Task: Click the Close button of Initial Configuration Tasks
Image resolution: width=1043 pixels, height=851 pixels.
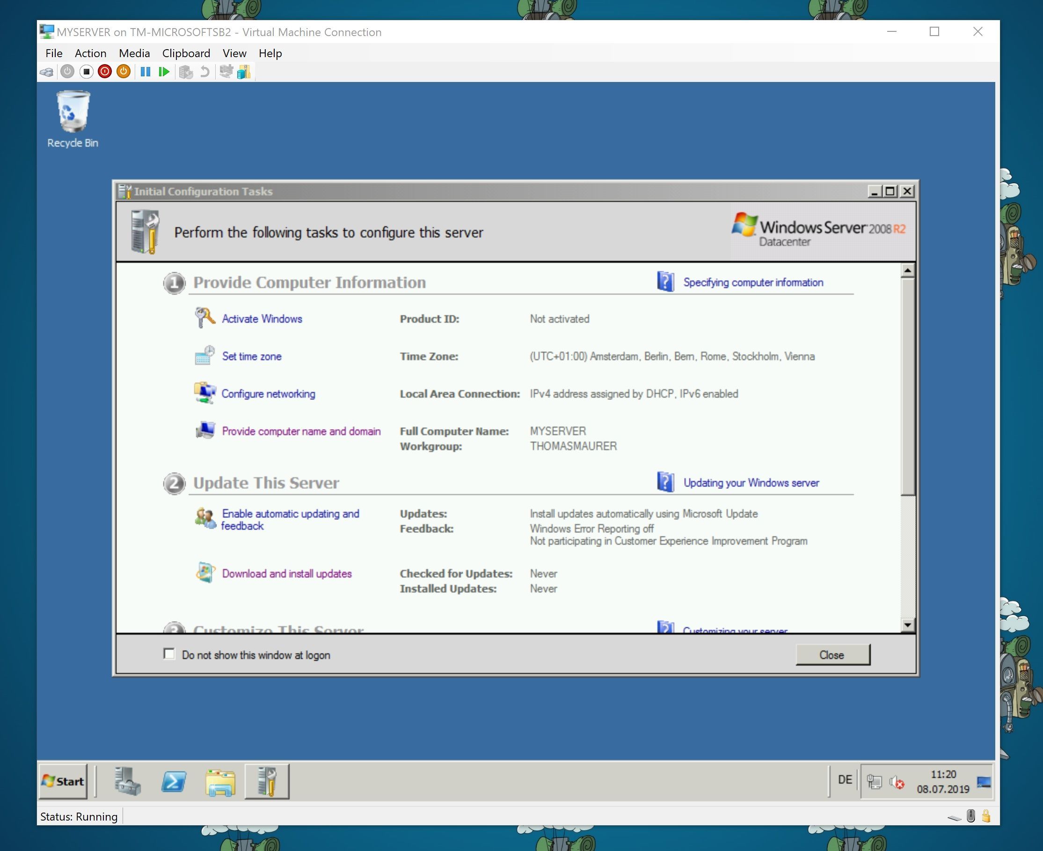Action: click(832, 654)
